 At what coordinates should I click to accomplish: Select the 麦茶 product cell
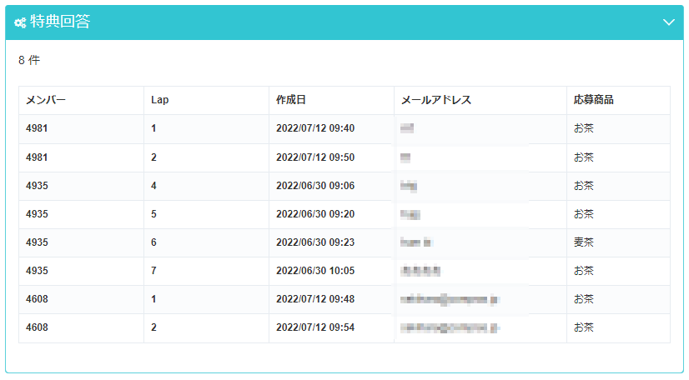[583, 242]
